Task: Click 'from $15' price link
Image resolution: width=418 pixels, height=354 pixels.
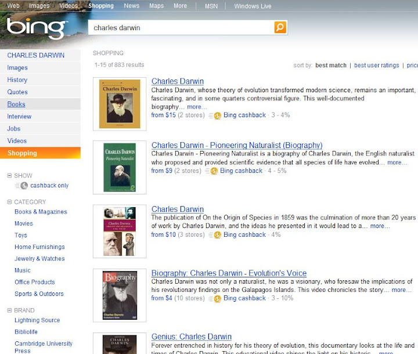Action: (163, 115)
